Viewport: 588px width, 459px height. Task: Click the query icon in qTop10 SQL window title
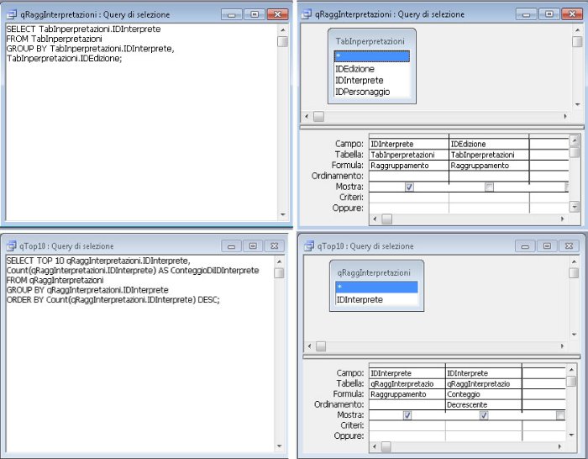click(x=11, y=246)
